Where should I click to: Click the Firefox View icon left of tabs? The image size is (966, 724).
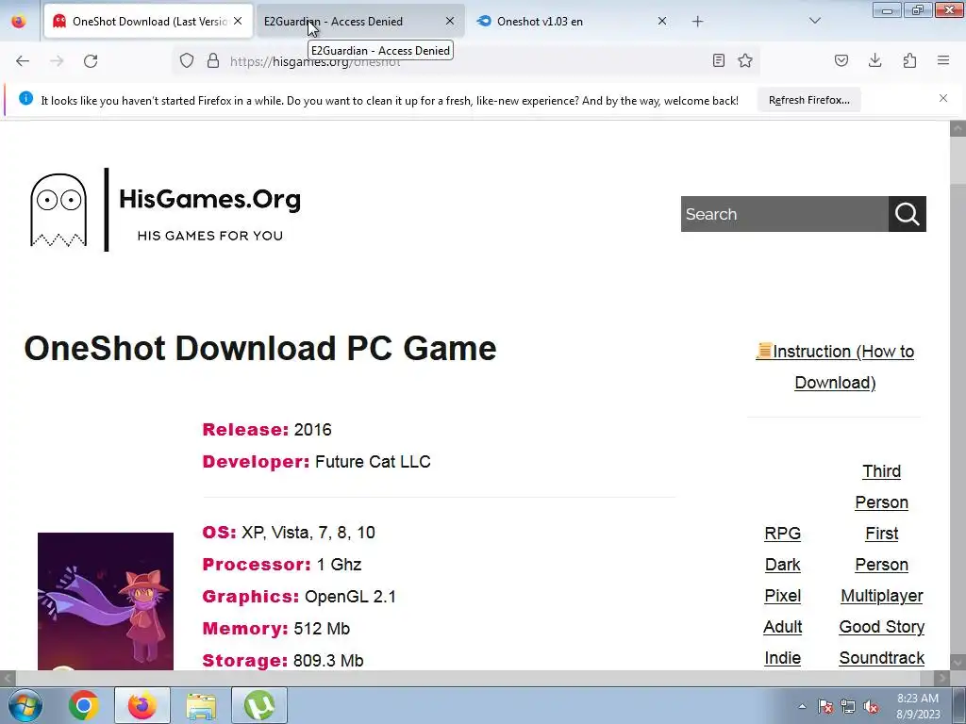point(19,21)
